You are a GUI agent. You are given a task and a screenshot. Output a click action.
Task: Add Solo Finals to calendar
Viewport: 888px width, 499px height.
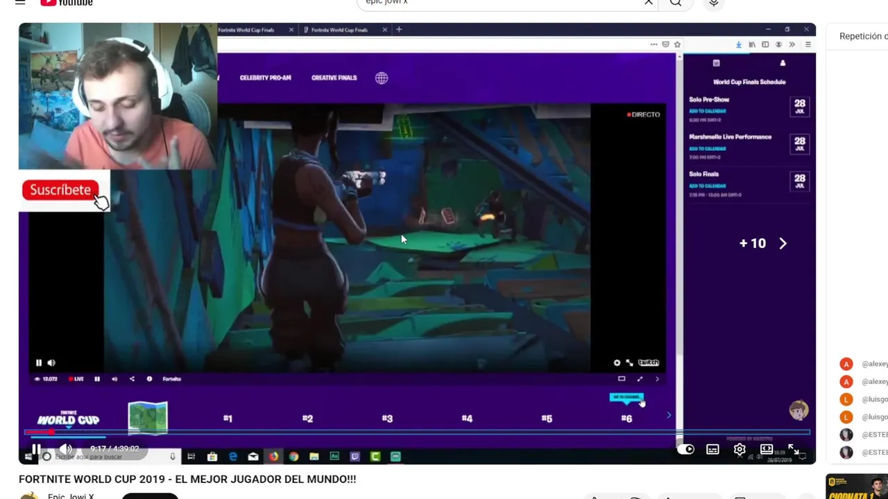(x=708, y=186)
